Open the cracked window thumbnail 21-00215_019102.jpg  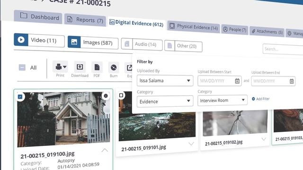235,123
